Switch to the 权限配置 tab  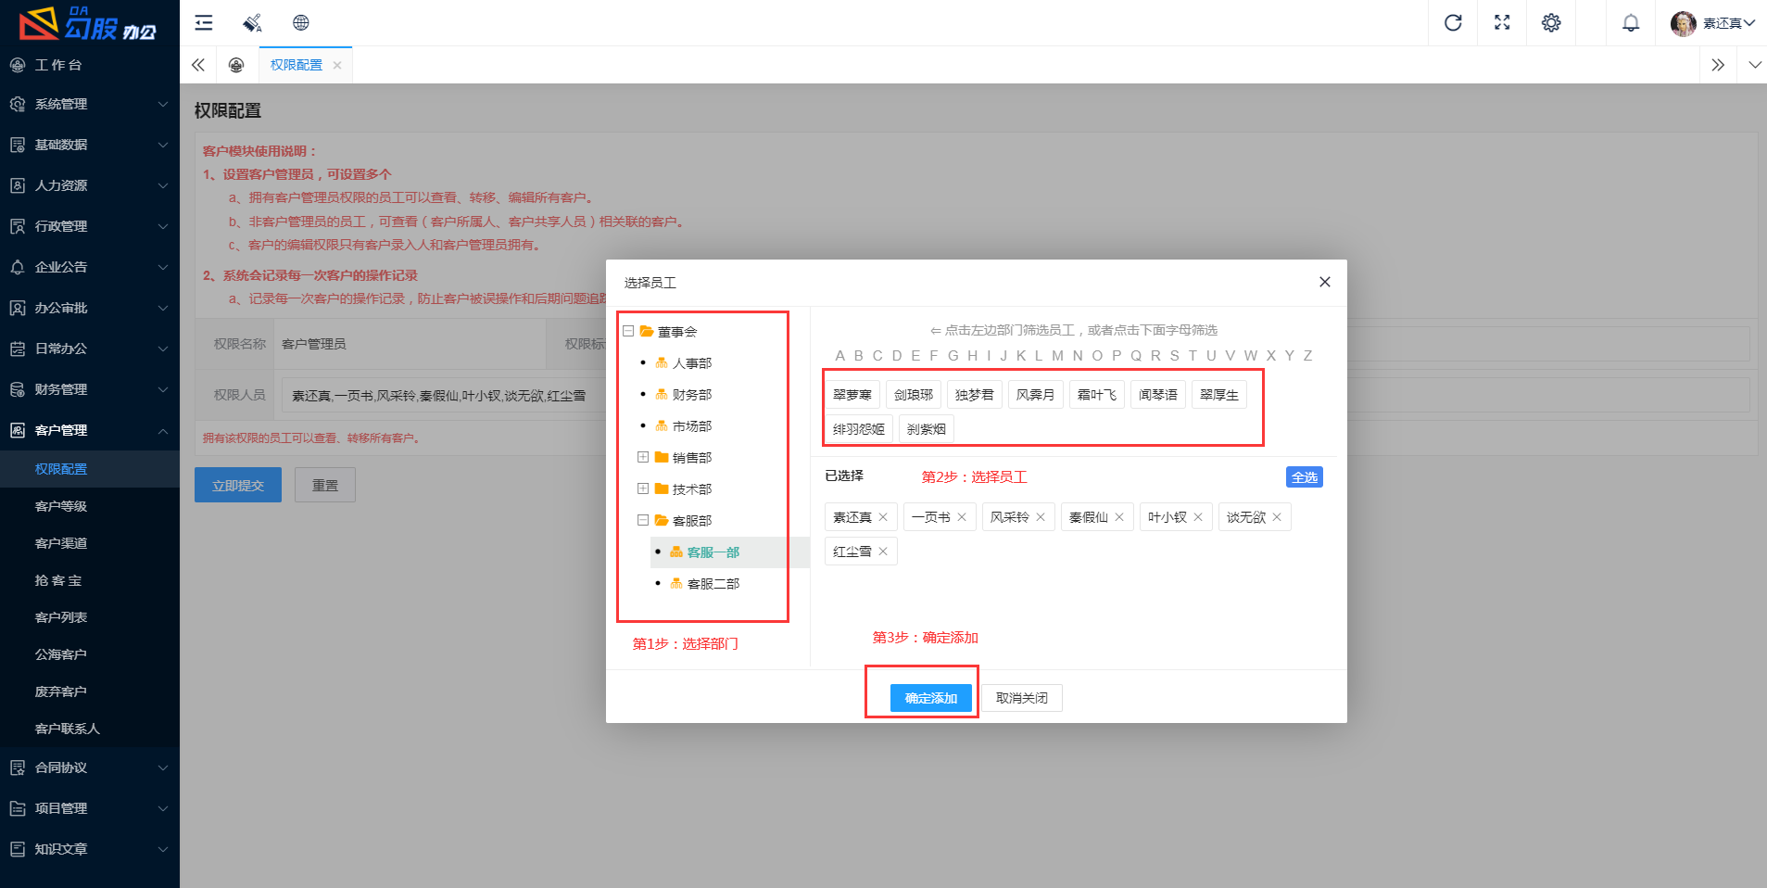coord(297,65)
